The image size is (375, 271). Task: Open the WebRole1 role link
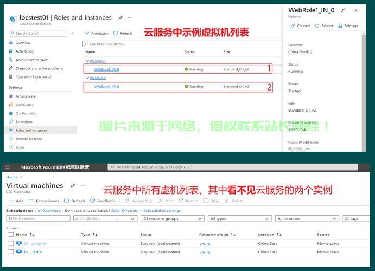click(98, 61)
